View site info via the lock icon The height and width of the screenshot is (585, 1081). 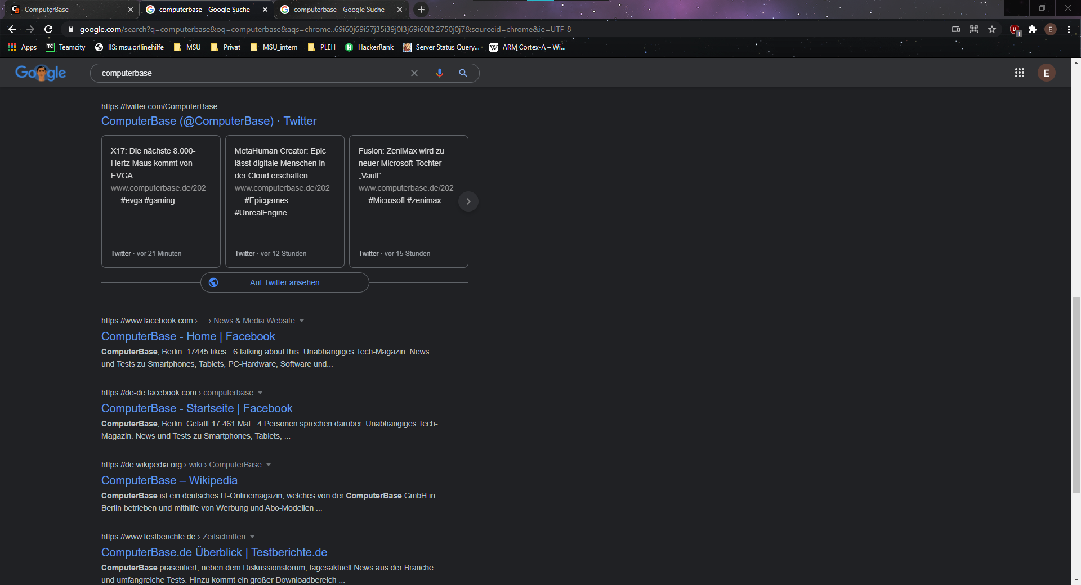click(x=71, y=29)
